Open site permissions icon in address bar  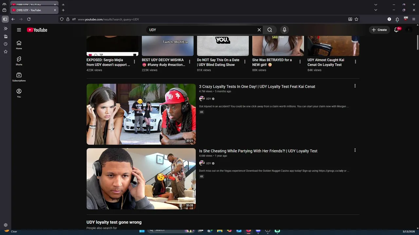(74, 19)
